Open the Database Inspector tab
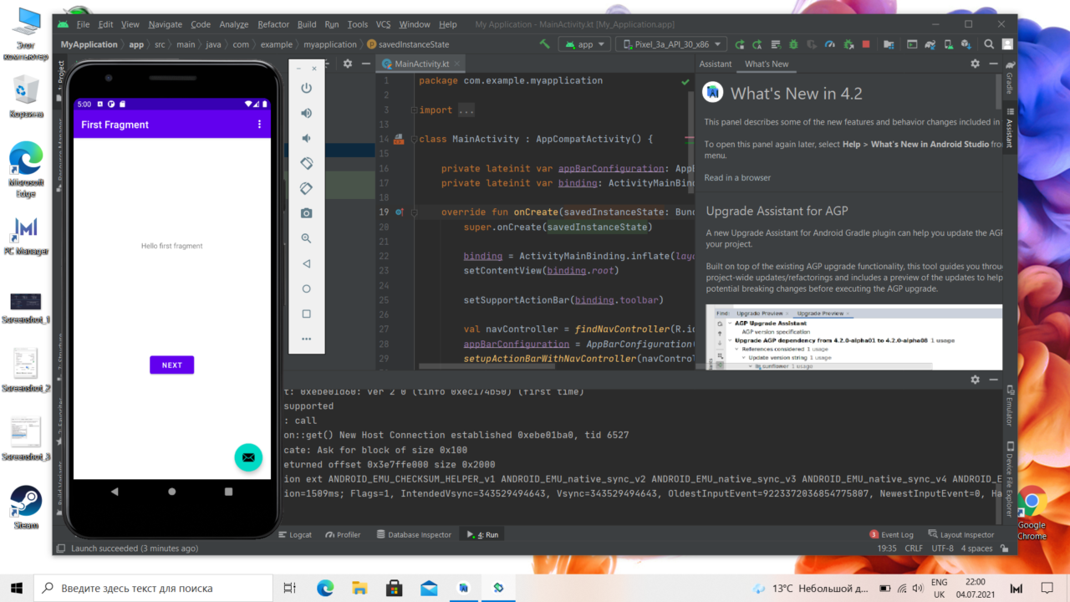The image size is (1070, 602). [414, 534]
